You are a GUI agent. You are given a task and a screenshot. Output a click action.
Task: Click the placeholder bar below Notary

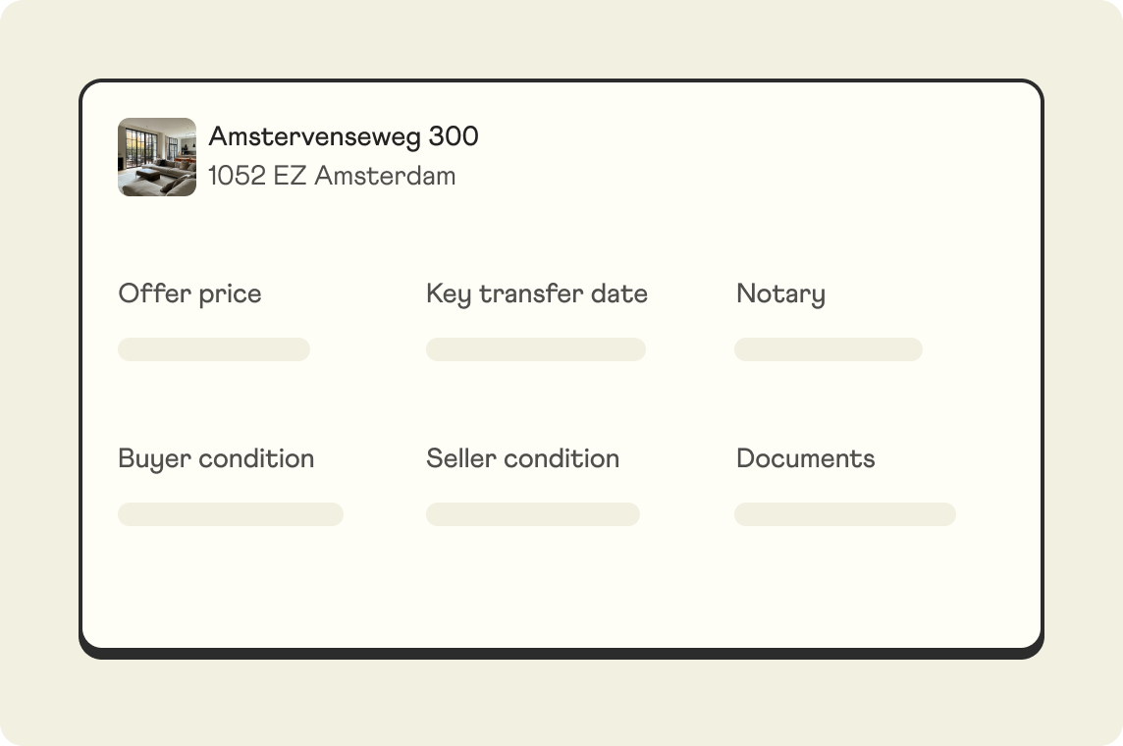pyautogui.click(x=829, y=349)
